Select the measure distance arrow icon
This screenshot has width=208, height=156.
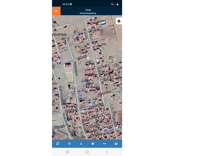(x=105, y=144)
